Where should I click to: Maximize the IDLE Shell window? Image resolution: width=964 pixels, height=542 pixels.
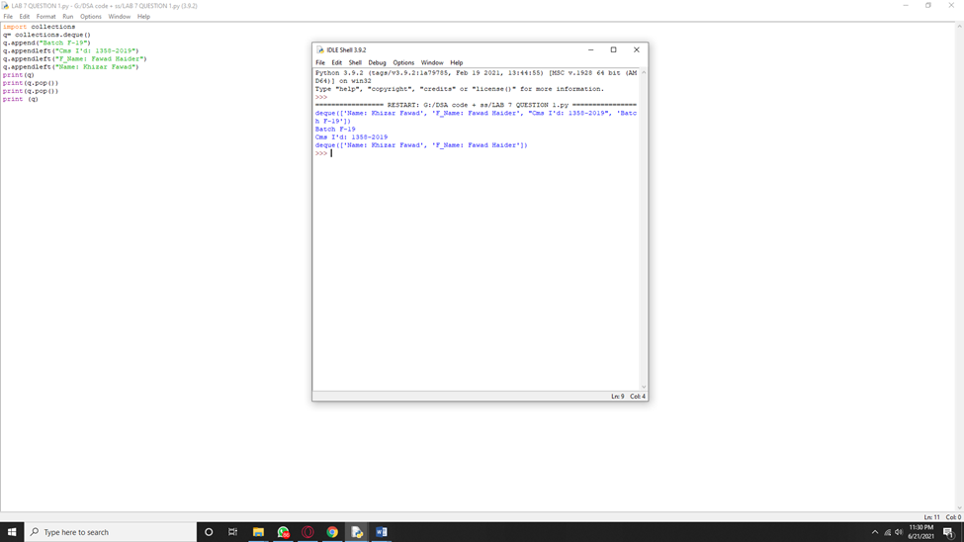pos(614,49)
